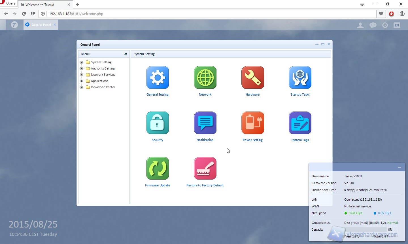Open the Security padlock icon
Image resolution: width=408 pixels, height=244 pixels.
point(158,123)
